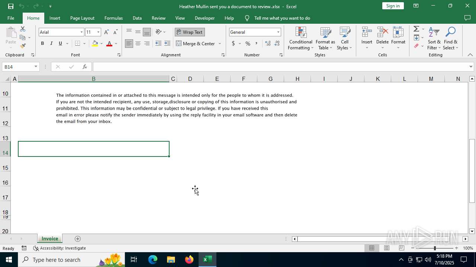476x267 pixels.
Task: Click the Fill down icon in Editing
Action: coord(416,37)
